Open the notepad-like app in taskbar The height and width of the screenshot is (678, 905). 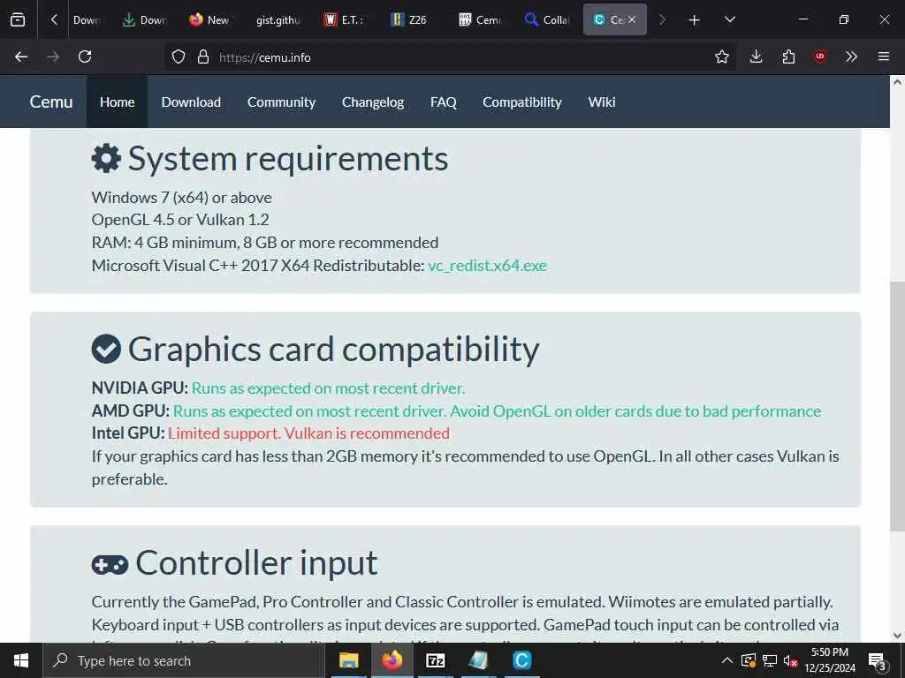[478, 660]
